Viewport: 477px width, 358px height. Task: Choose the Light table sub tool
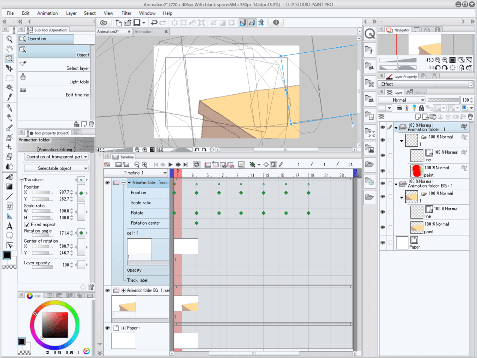(x=55, y=79)
